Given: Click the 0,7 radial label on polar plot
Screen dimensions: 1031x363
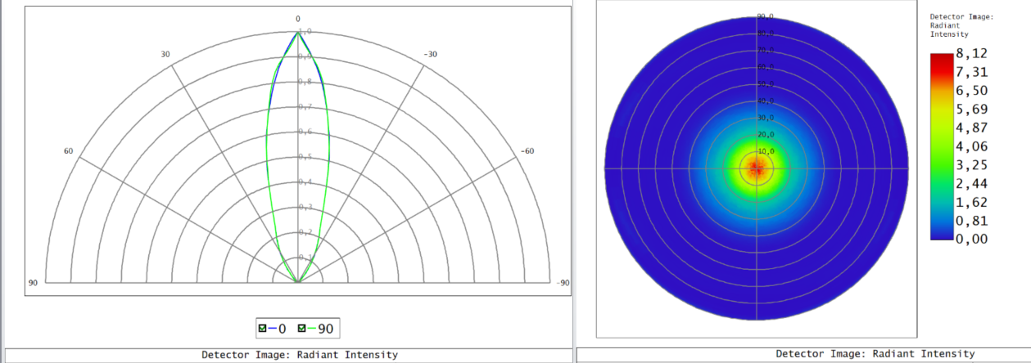Looking at the screenshot, I should (x=305, y=107).
